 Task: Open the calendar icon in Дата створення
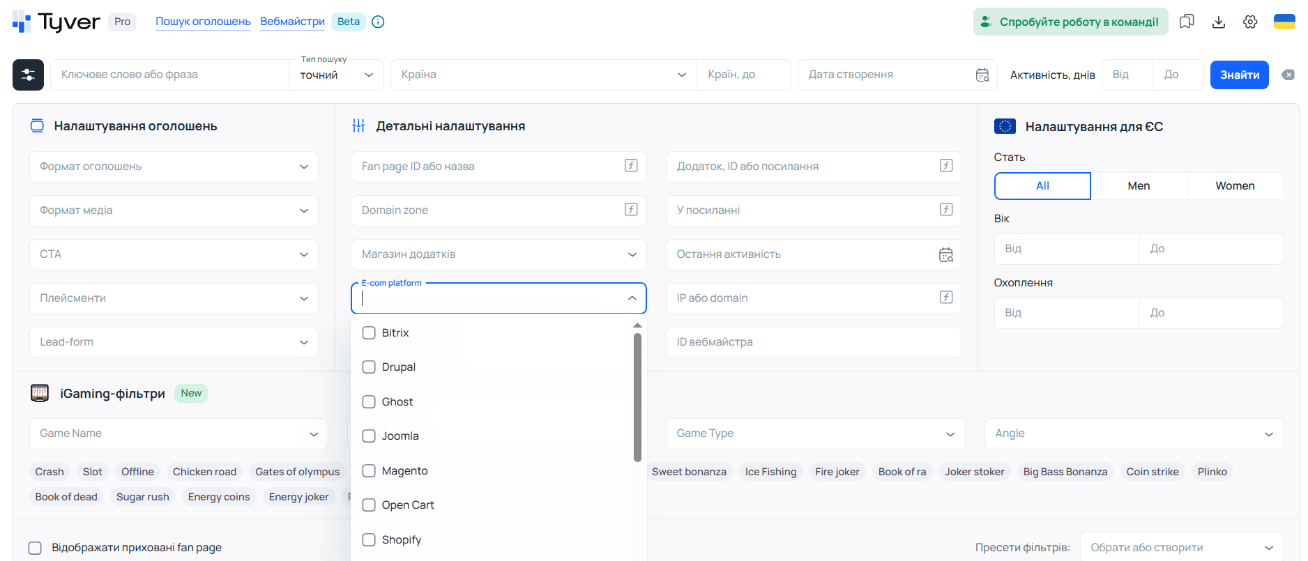[x=982, y=75]
